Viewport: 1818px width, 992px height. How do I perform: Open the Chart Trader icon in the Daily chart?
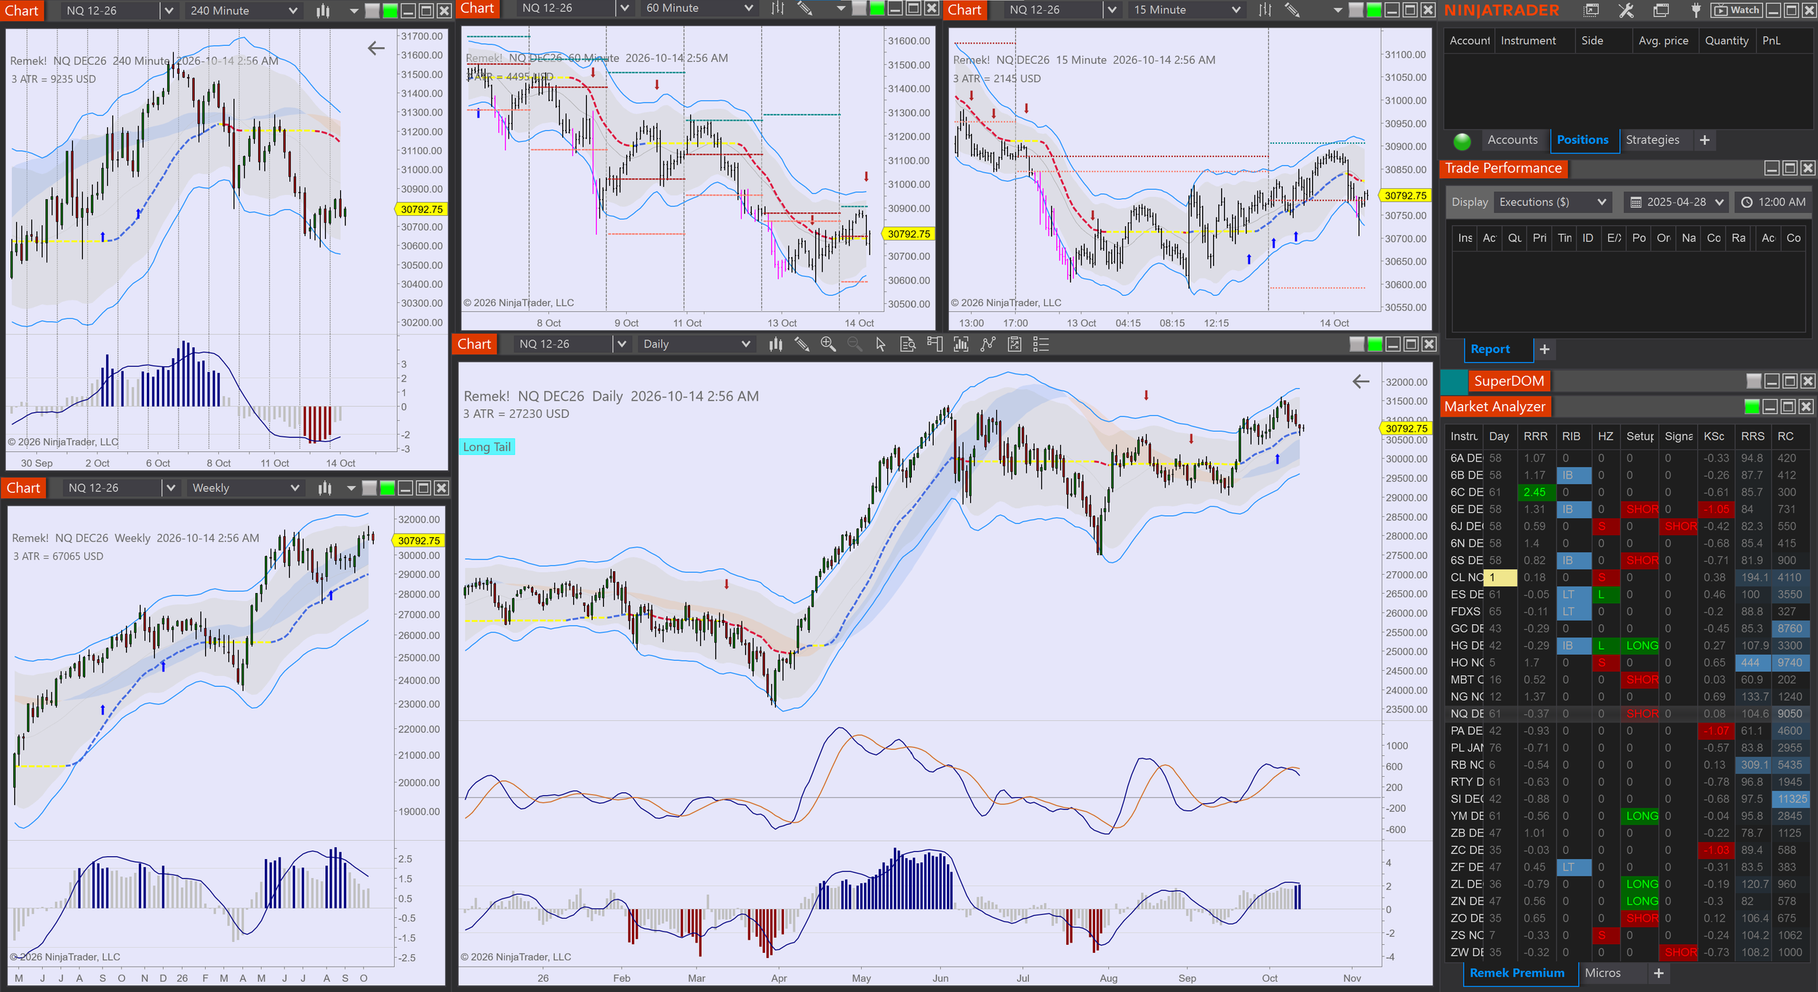pos(934,344)
